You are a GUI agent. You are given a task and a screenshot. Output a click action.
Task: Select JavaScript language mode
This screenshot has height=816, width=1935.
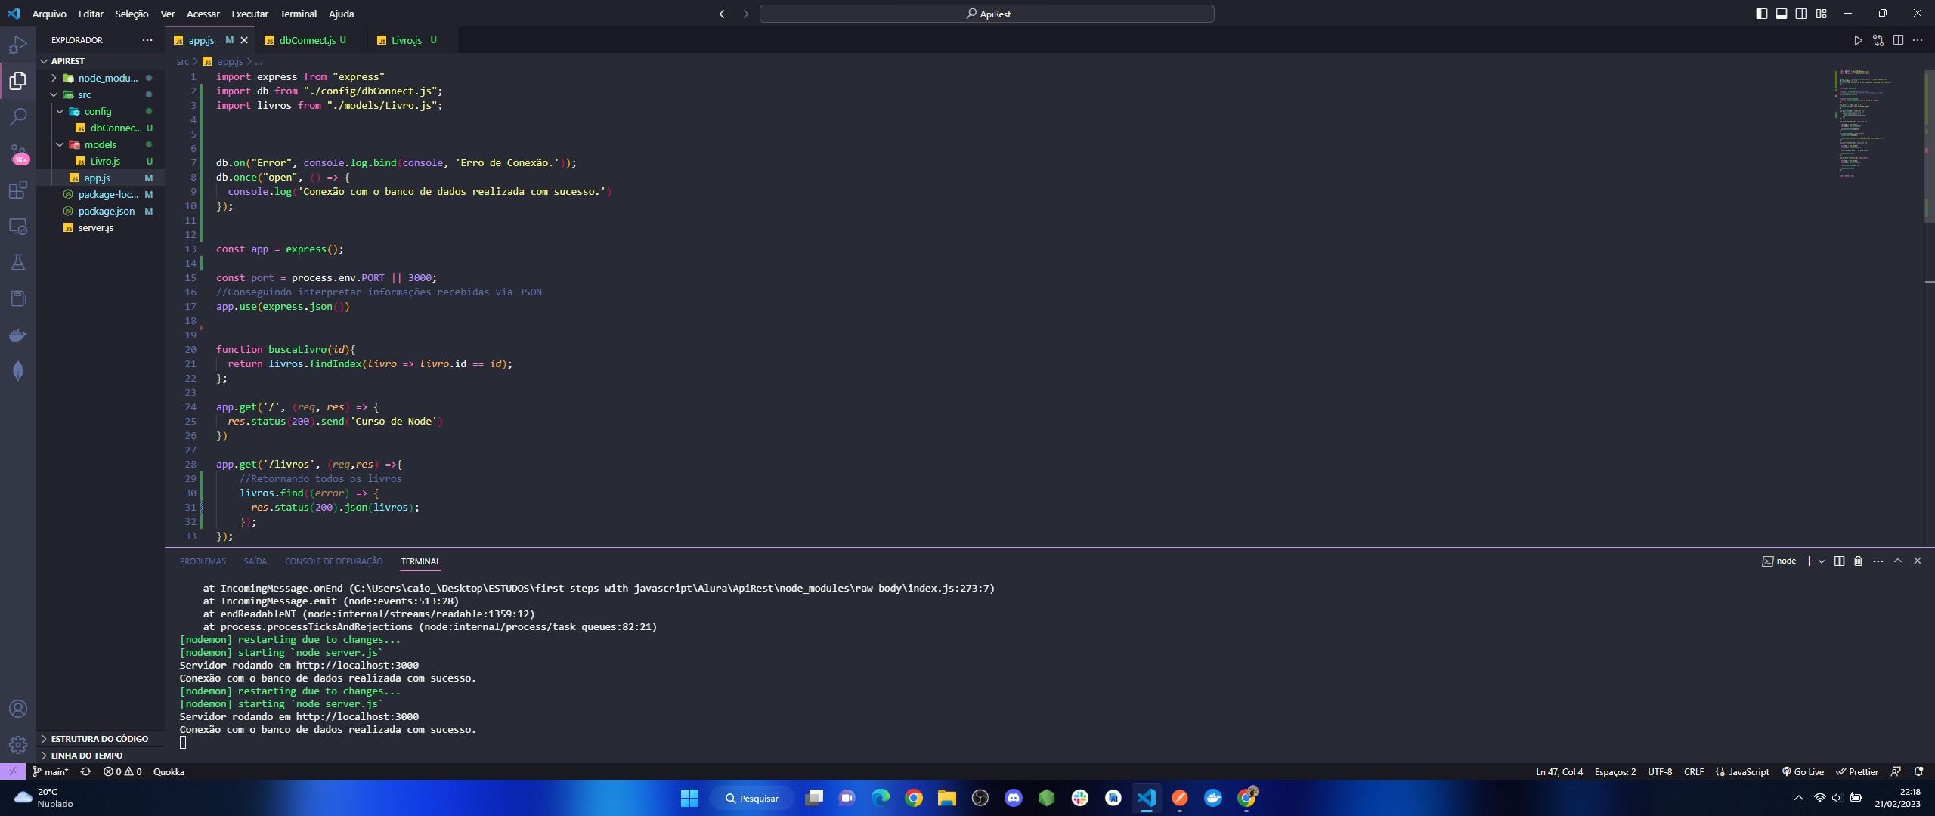point(1742,771)
